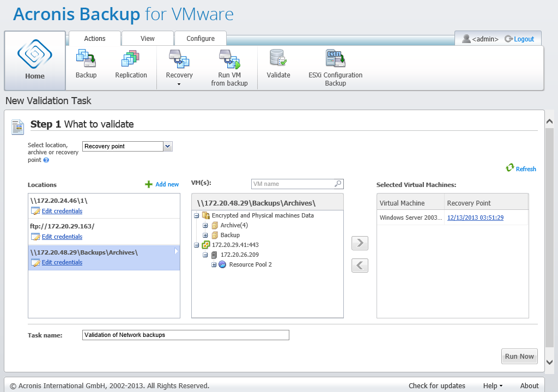Edit credentials for \\172.20.48.29\Backups\Archives\
Viewport: 558px width, 392px height.
(62, 262)
